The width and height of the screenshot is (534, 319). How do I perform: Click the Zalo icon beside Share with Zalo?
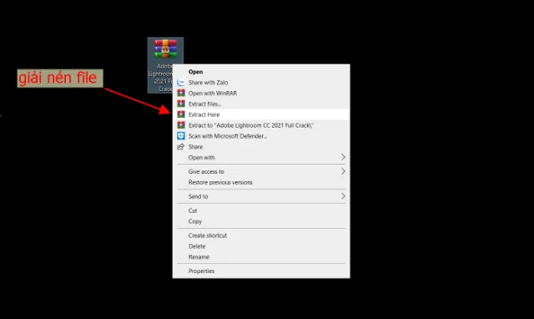[181, 83]
